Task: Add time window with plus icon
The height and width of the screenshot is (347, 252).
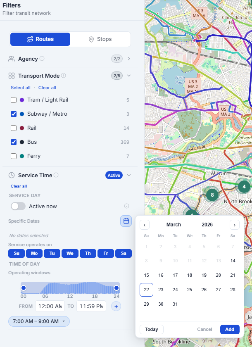Action: coord(116,307)
